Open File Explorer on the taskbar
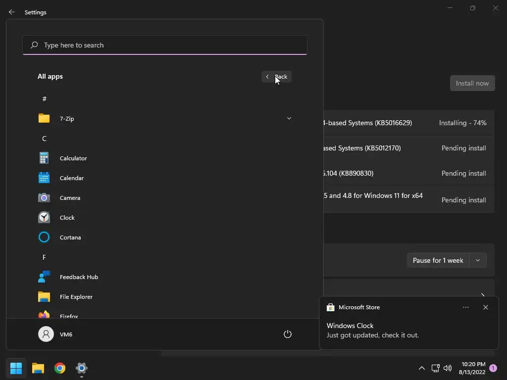Image resolution: width=507 pixels, height=380 pixels. tap(38, 368)
